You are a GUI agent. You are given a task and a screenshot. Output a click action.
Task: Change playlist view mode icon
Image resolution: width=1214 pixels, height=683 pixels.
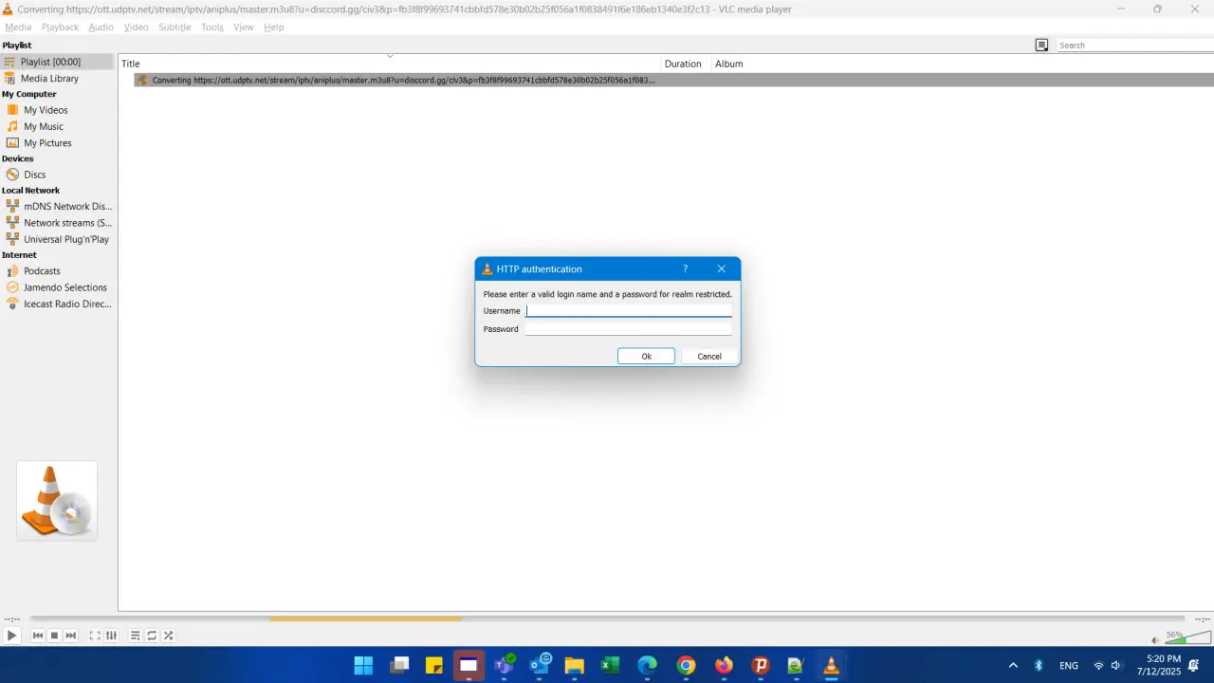click(x=1041, y=45)
